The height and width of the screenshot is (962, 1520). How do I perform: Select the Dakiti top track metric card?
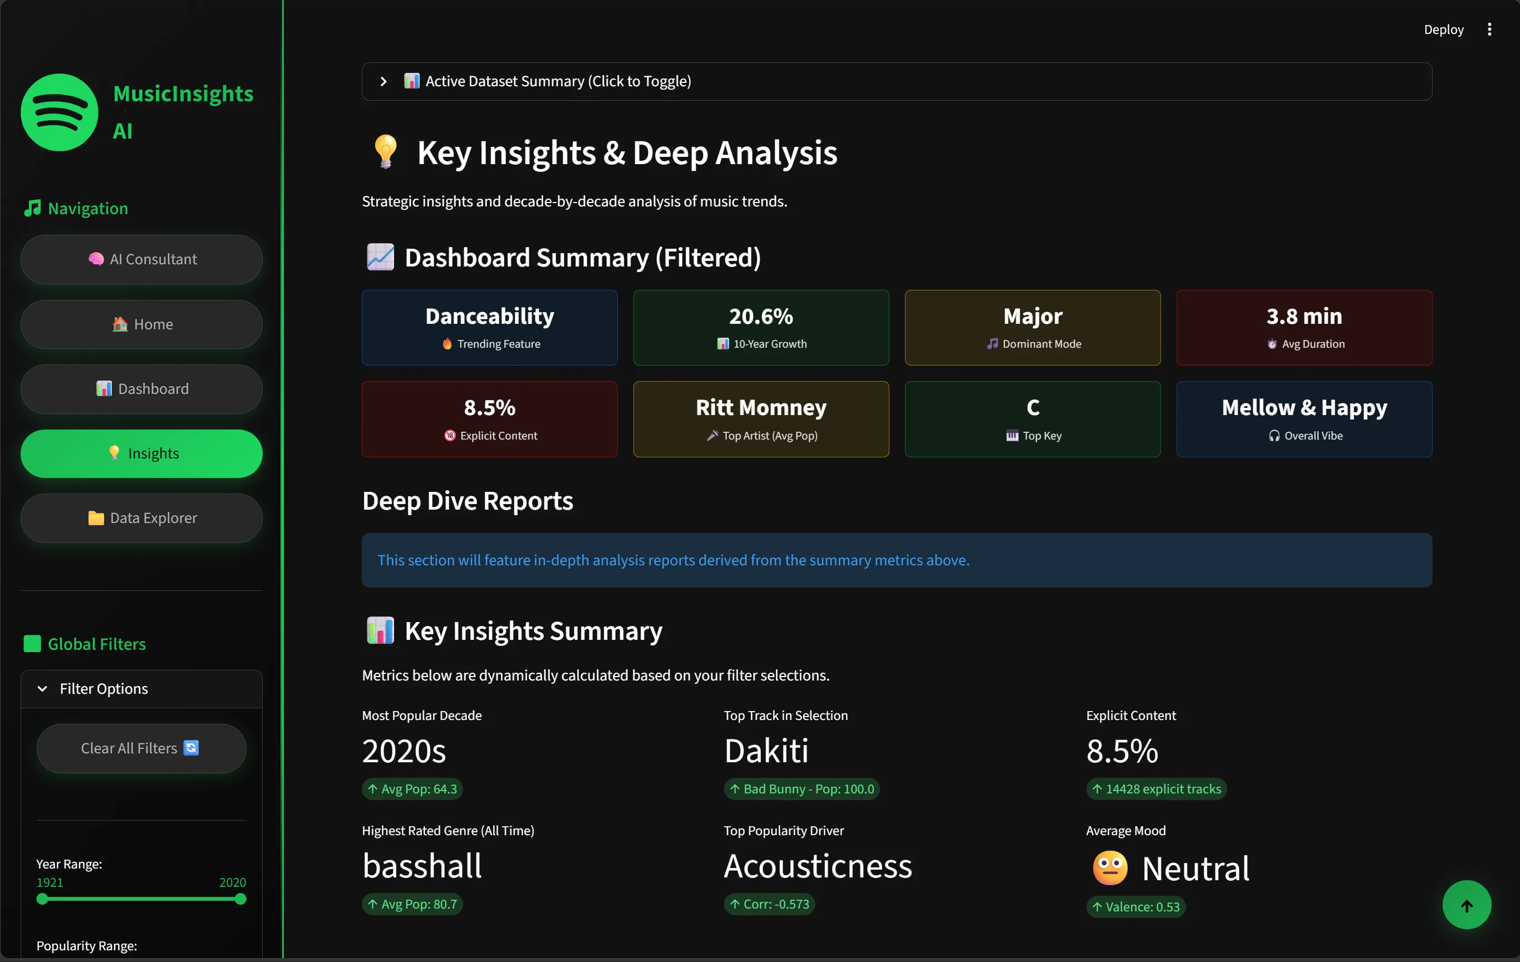pos(766,750)
